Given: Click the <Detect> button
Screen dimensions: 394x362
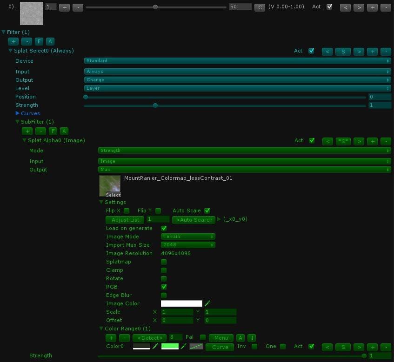Looking at the screenshot, I should [x=149, y=338].
